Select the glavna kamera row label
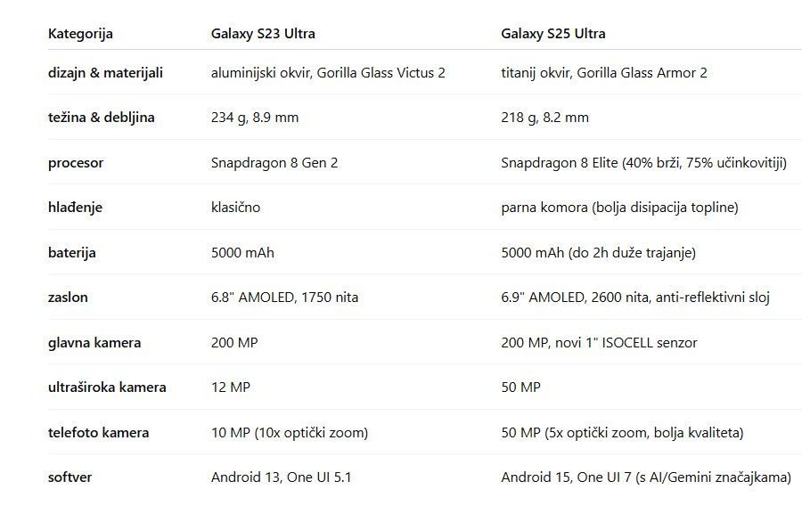The height and width of the screenshot is (522, 802). (x=94, y=343)
